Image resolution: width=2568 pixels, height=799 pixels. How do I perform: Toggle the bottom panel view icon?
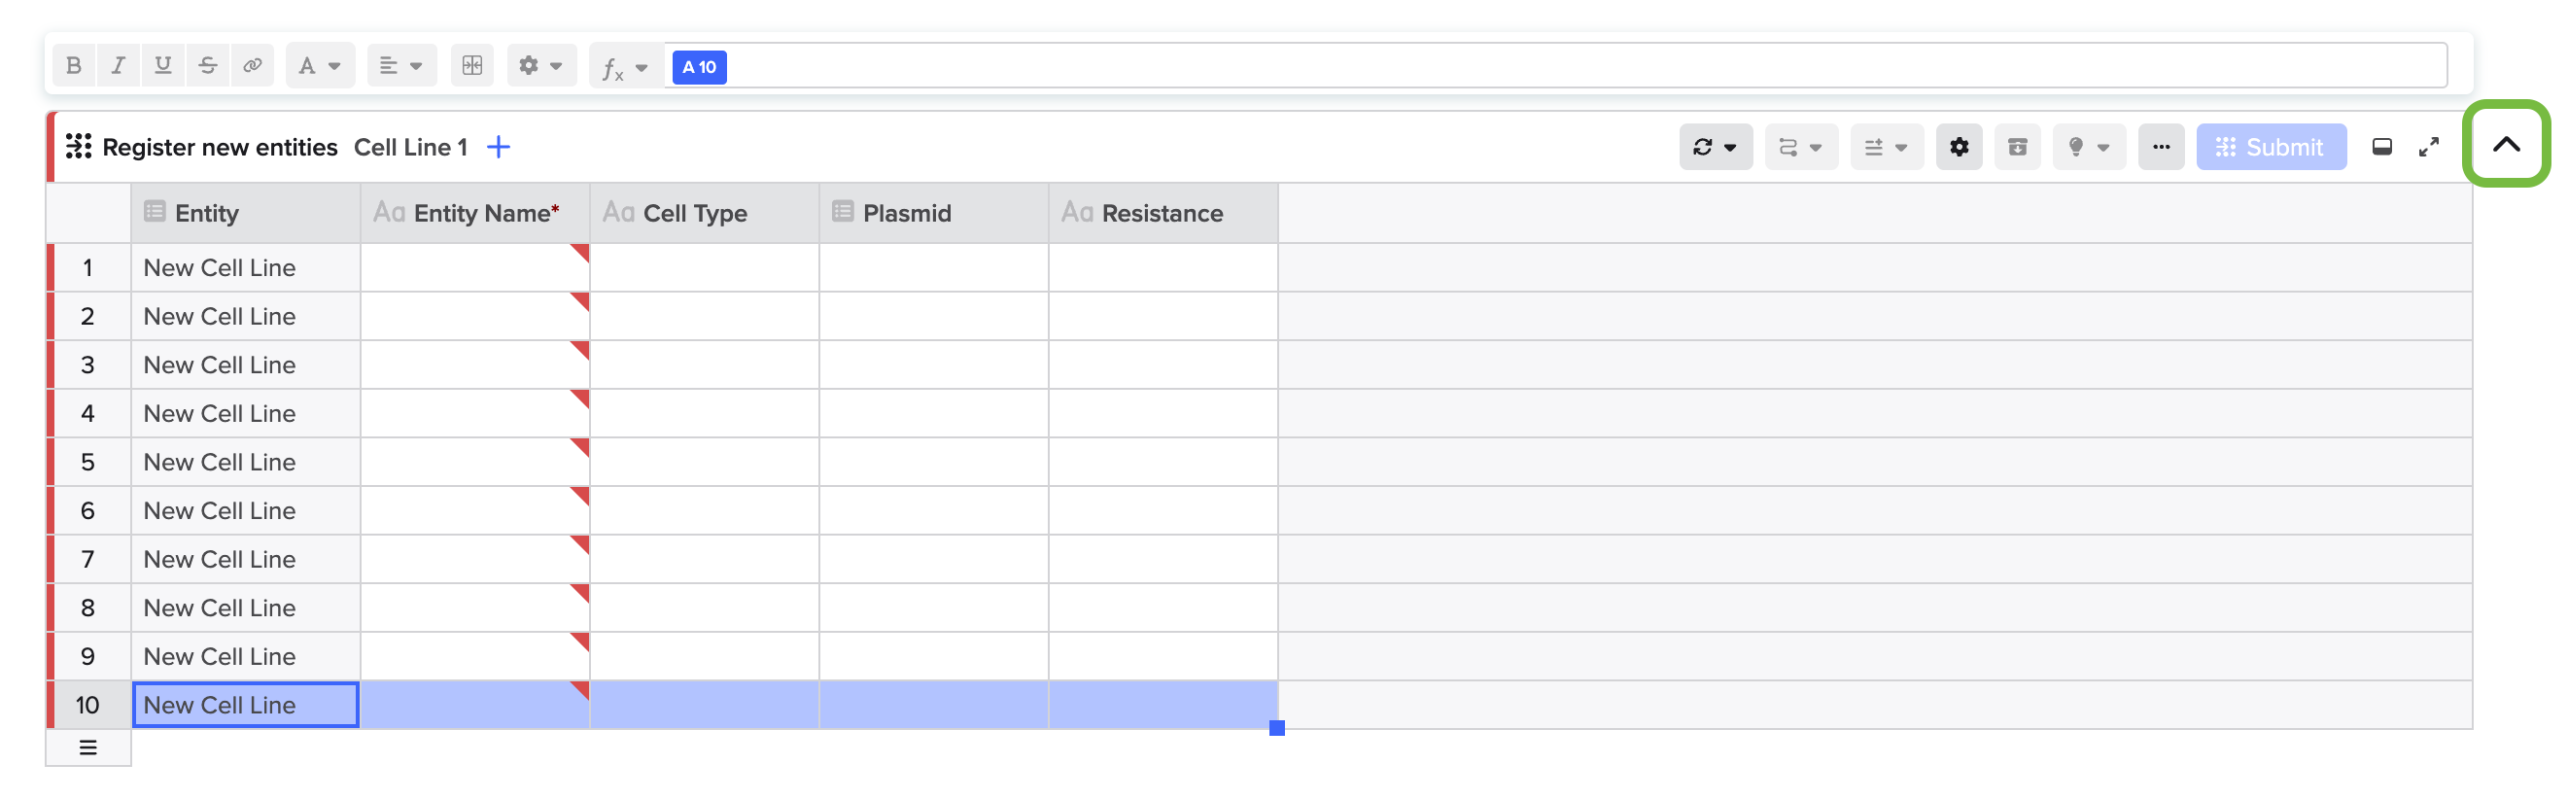(x=2380, y=147)
